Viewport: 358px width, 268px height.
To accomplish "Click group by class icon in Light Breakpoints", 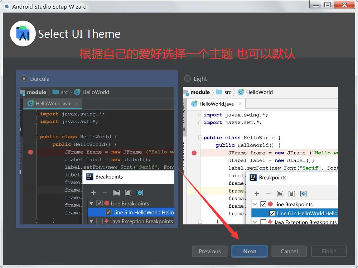I will point(304,194).
